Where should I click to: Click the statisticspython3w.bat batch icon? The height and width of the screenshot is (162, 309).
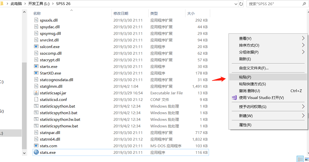[36, 119]
